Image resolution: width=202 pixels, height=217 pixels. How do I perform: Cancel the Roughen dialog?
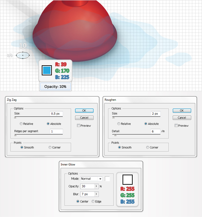tap(182, 118)
